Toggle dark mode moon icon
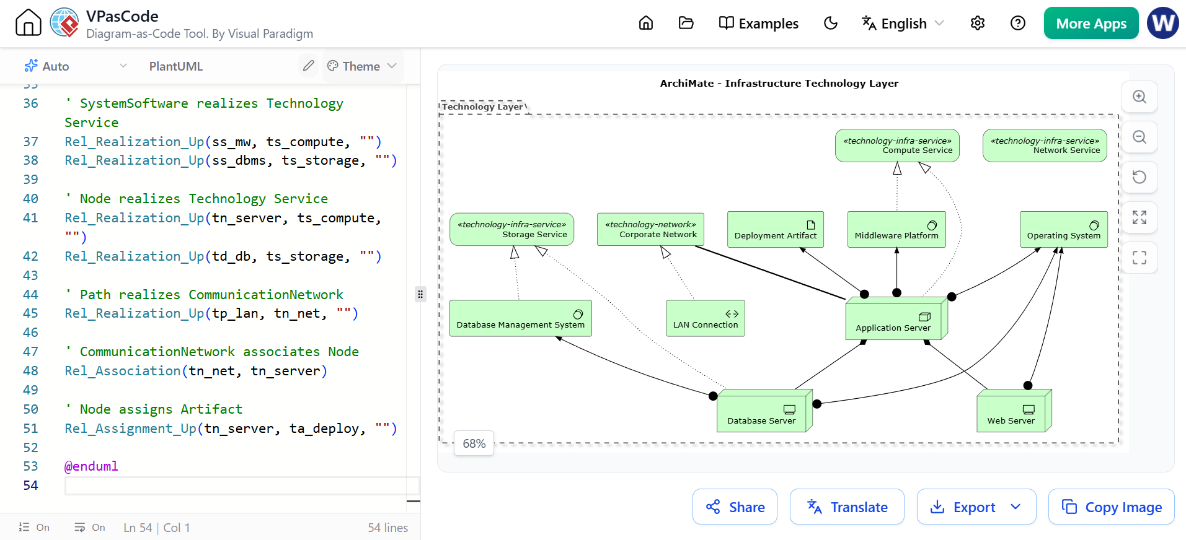The height and width of the screenshot is (540, 1186). pos(831,24)
